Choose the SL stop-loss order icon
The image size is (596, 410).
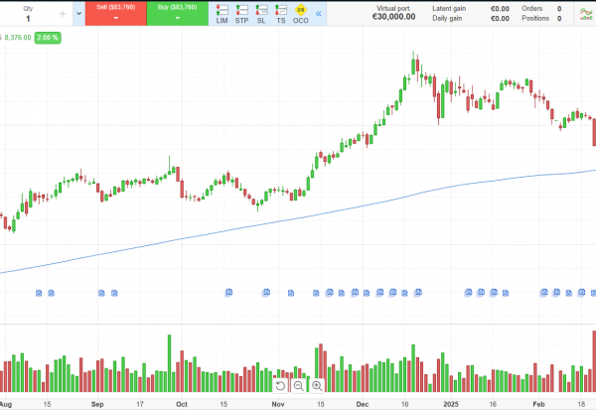coord(261,14)
